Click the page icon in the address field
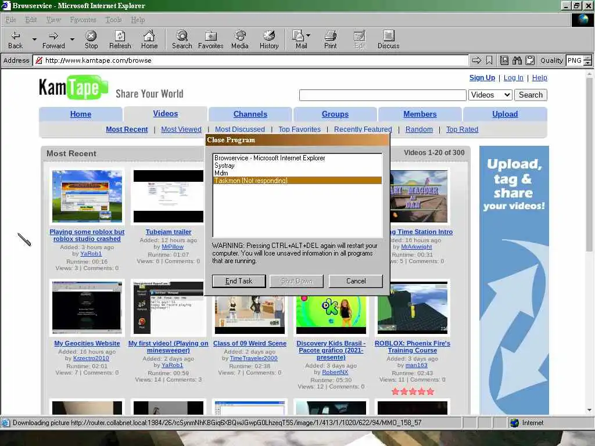 (x=39, y=60)
